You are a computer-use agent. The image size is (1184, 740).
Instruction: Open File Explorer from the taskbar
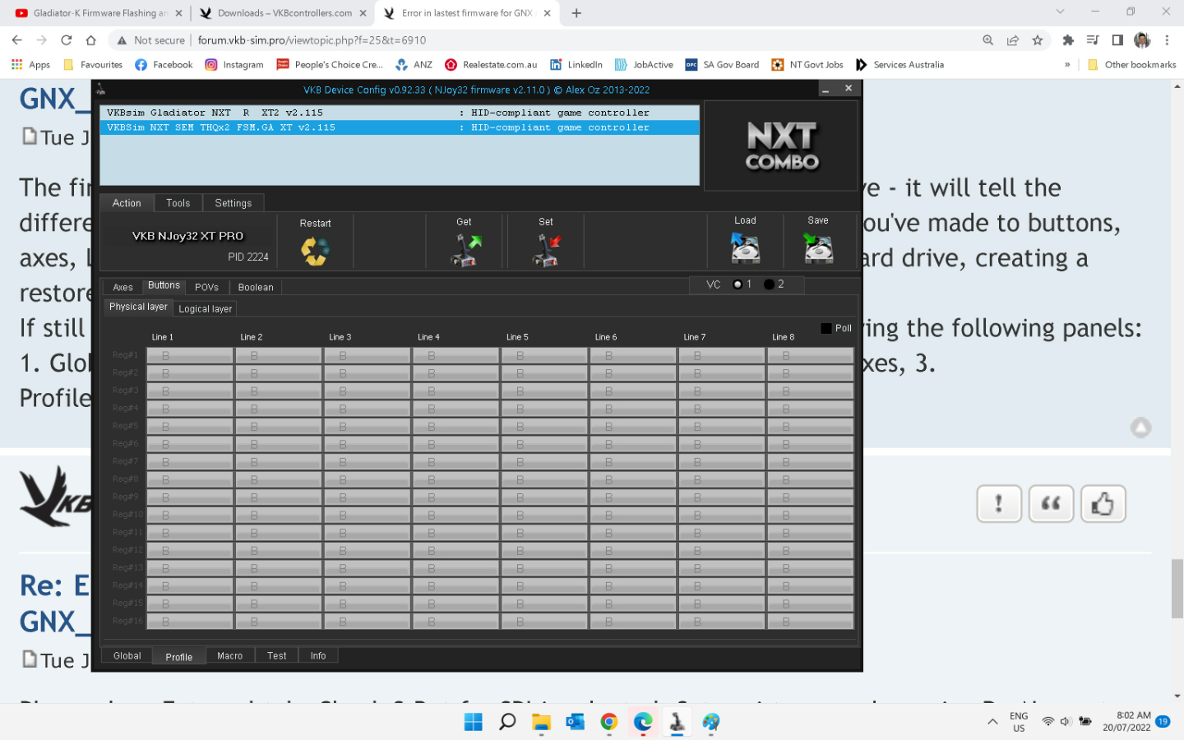(x=541, y=722)
